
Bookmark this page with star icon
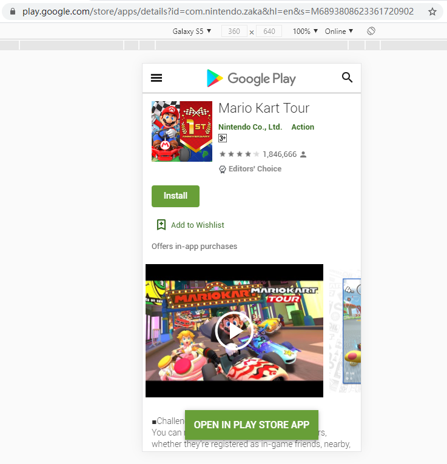pyautogui.click(x=432, y=12)
